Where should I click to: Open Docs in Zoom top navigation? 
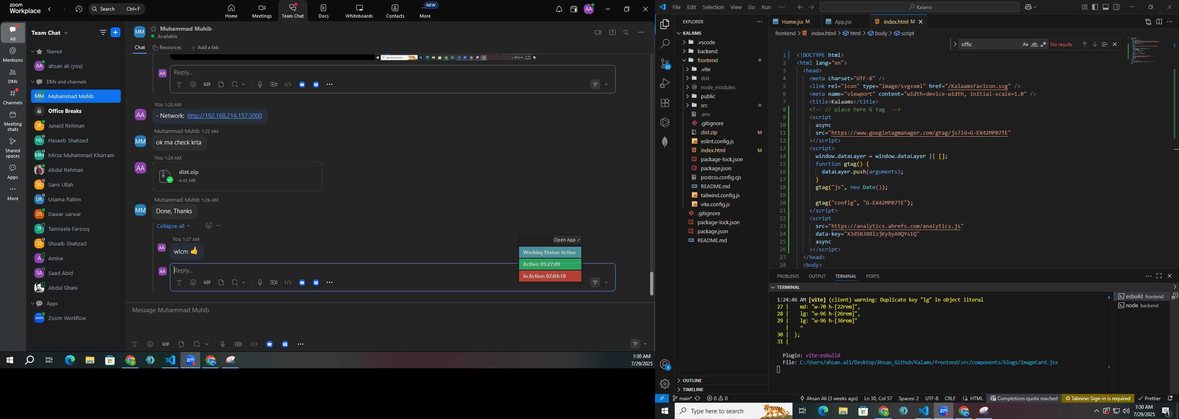pyautogui.click(x=323, y=11)
